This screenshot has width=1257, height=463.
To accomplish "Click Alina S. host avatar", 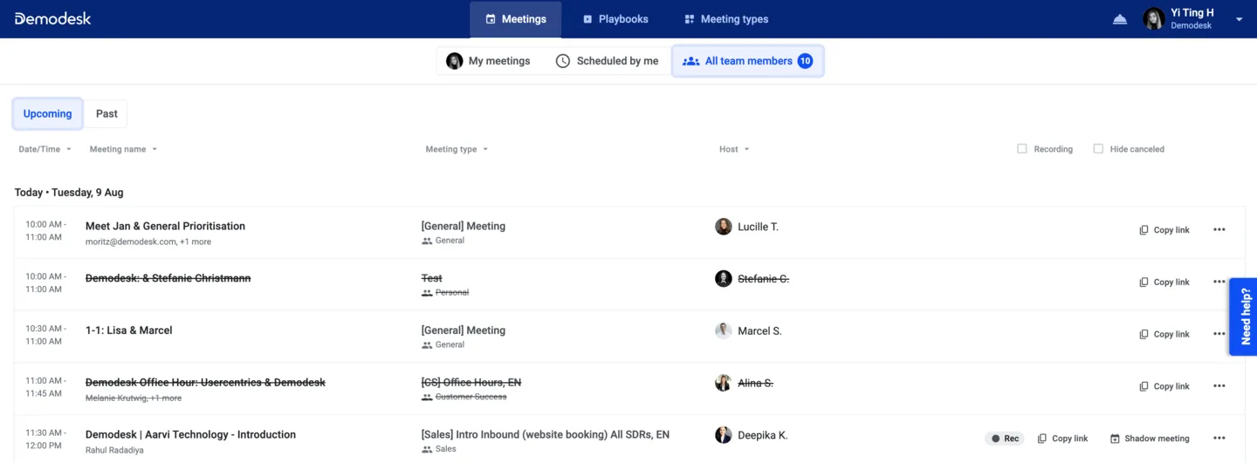I will [724, 384].
